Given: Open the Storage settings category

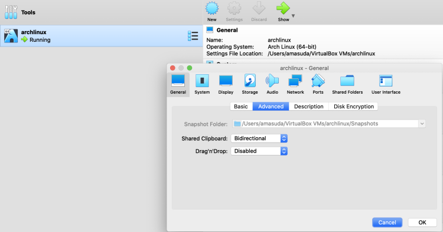Looking at the screenshot, I should click(250, 84).
